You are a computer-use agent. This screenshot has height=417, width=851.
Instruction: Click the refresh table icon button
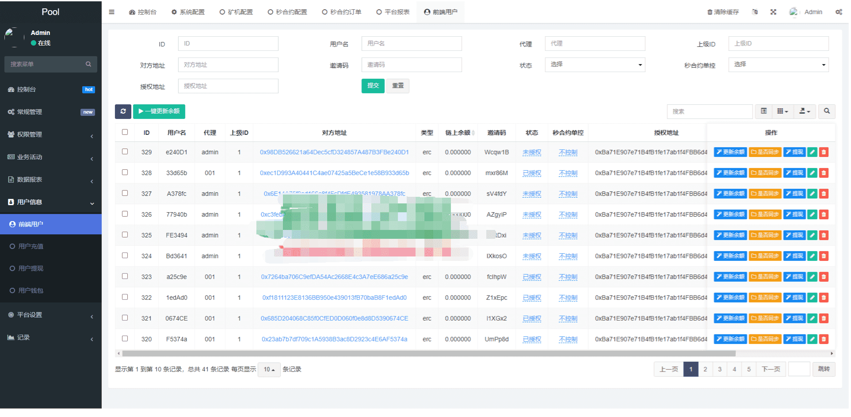[123, 111]
